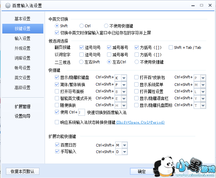This screenshot has height=178, width=216.
Task: Expand the key dropdown for 随便换肤
Action: (x=124, y=106)
